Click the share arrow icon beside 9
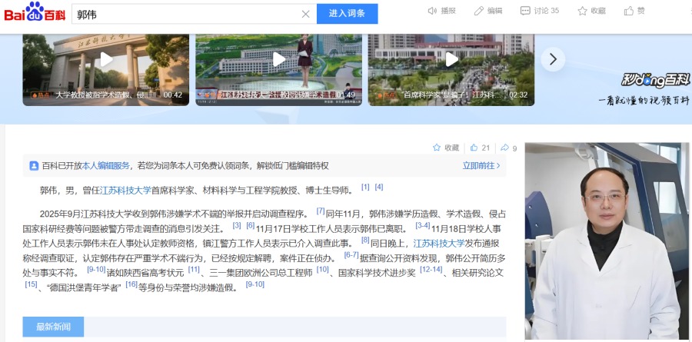 click(504, 148)
